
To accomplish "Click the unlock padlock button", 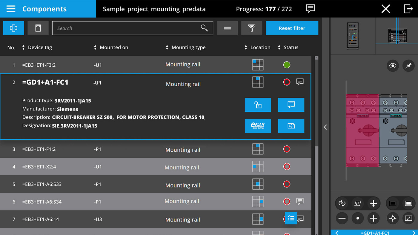I will click(x=258, y=105).
